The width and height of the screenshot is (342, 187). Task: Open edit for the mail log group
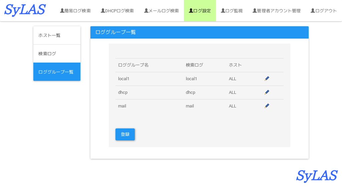(267, 106)
